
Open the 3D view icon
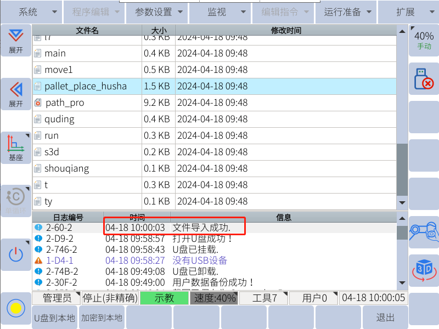click(x=424, y=270)
